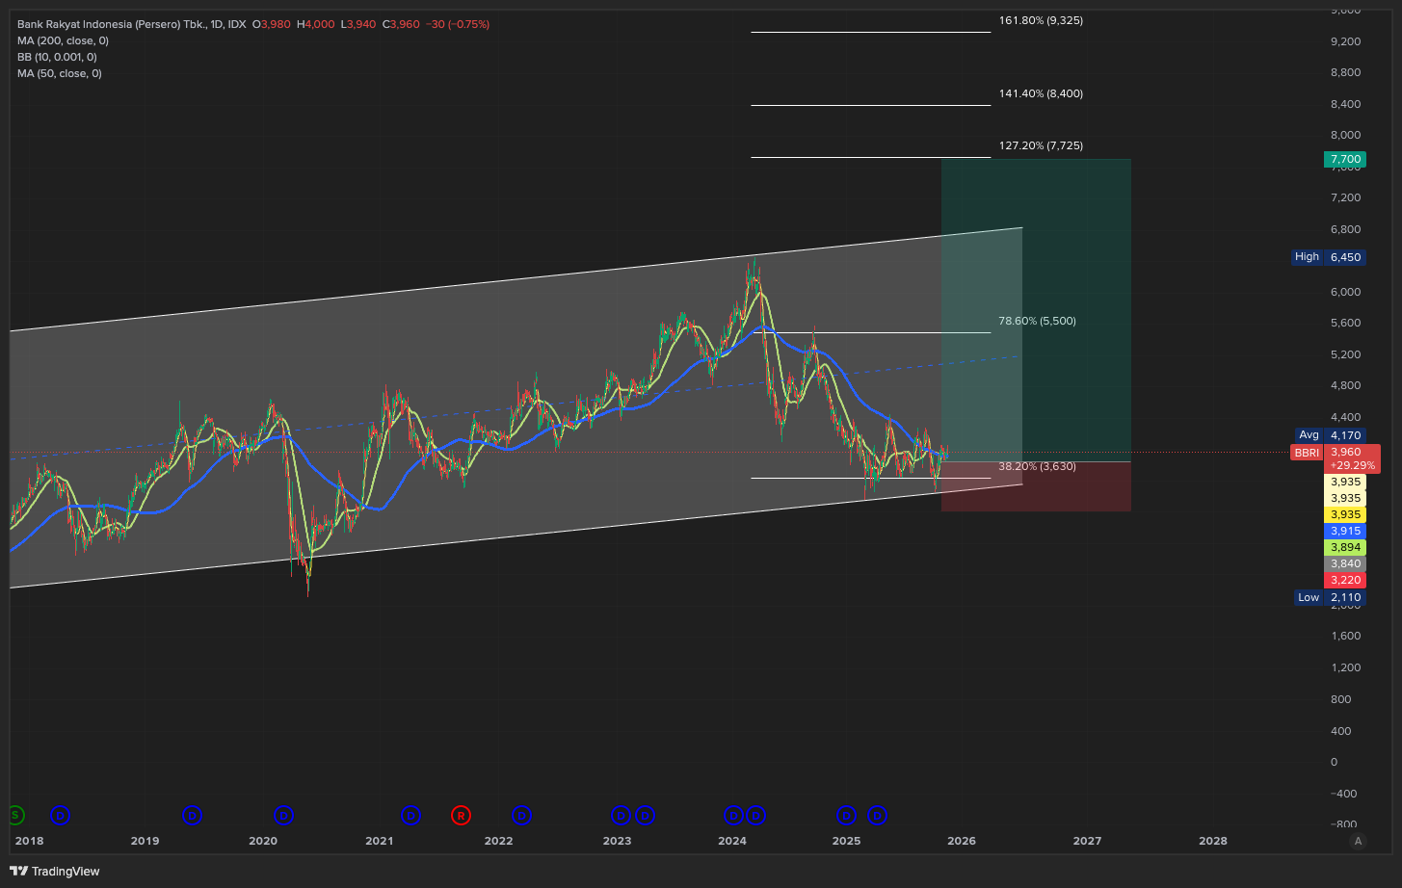Select the BB (10, 0.001, 0) indicator legend
This screenshot has height=888, width=1402.
click(x=57, y=57)
